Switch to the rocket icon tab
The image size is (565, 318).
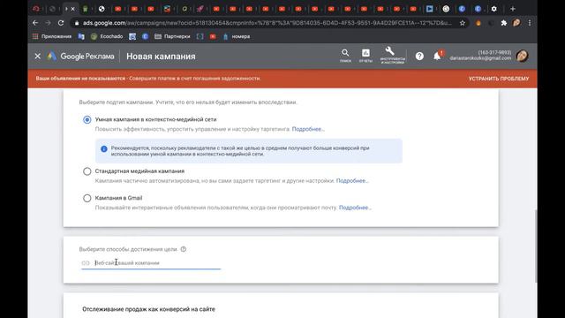200,9
